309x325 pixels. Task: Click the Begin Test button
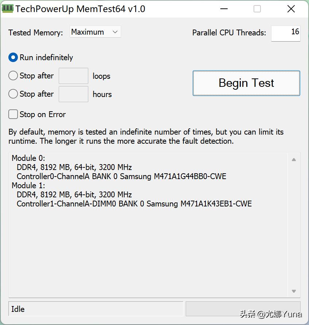point(246,83)
